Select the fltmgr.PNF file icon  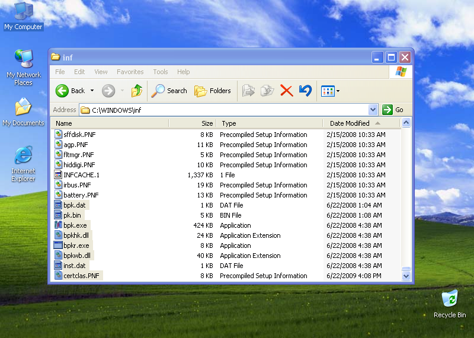[x=58, y=155]
